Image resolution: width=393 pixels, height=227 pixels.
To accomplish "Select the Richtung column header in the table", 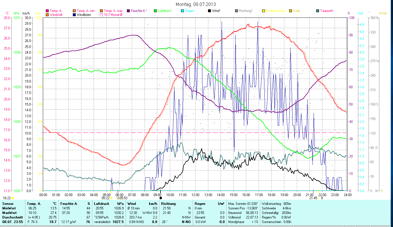I will point(168,203).
